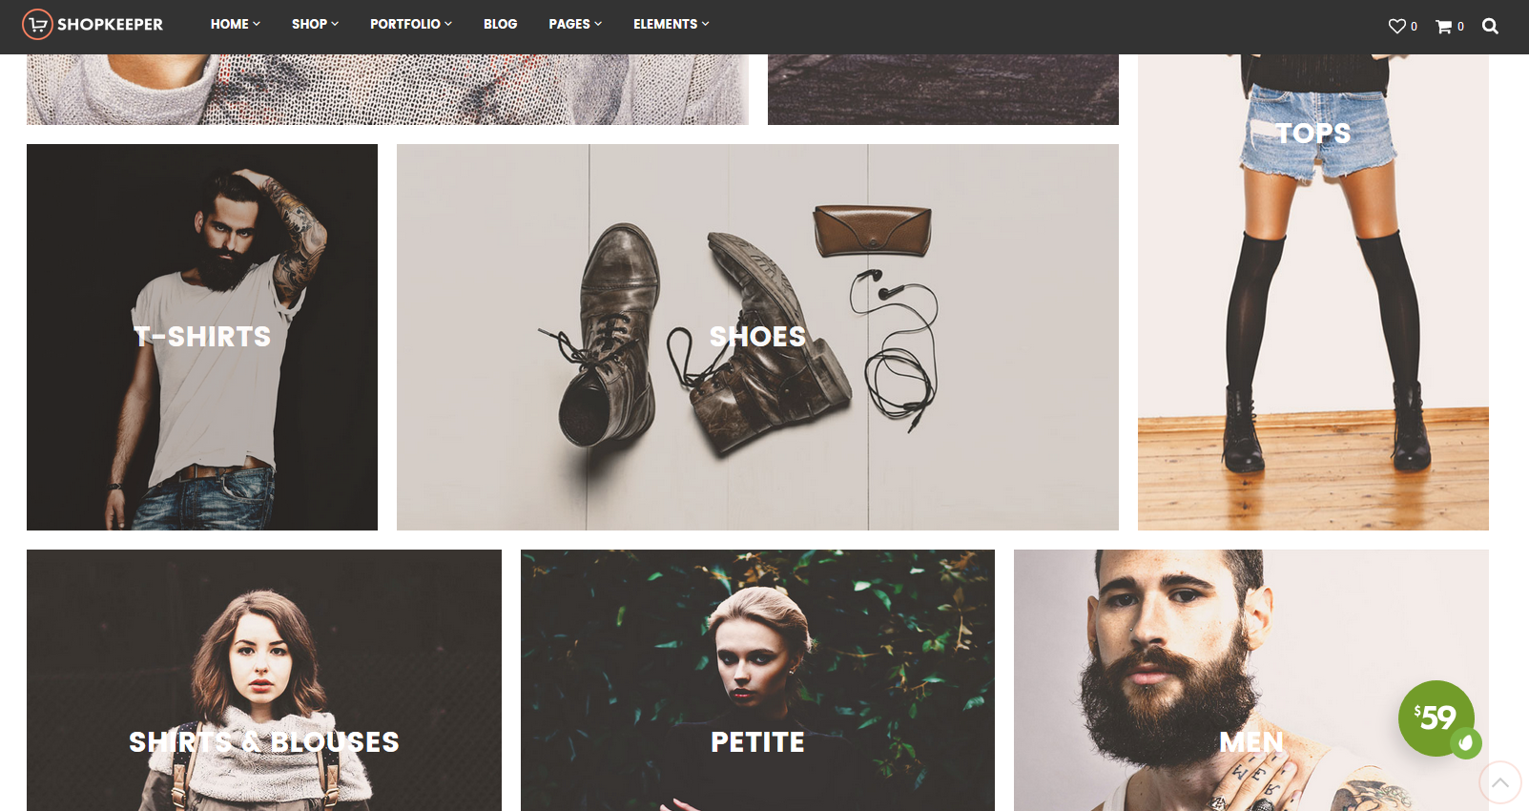The image size is (1529, 811).
Task: Expand the Shop dropdown menu
Action: pyautogui.click(x=316, y=24)
